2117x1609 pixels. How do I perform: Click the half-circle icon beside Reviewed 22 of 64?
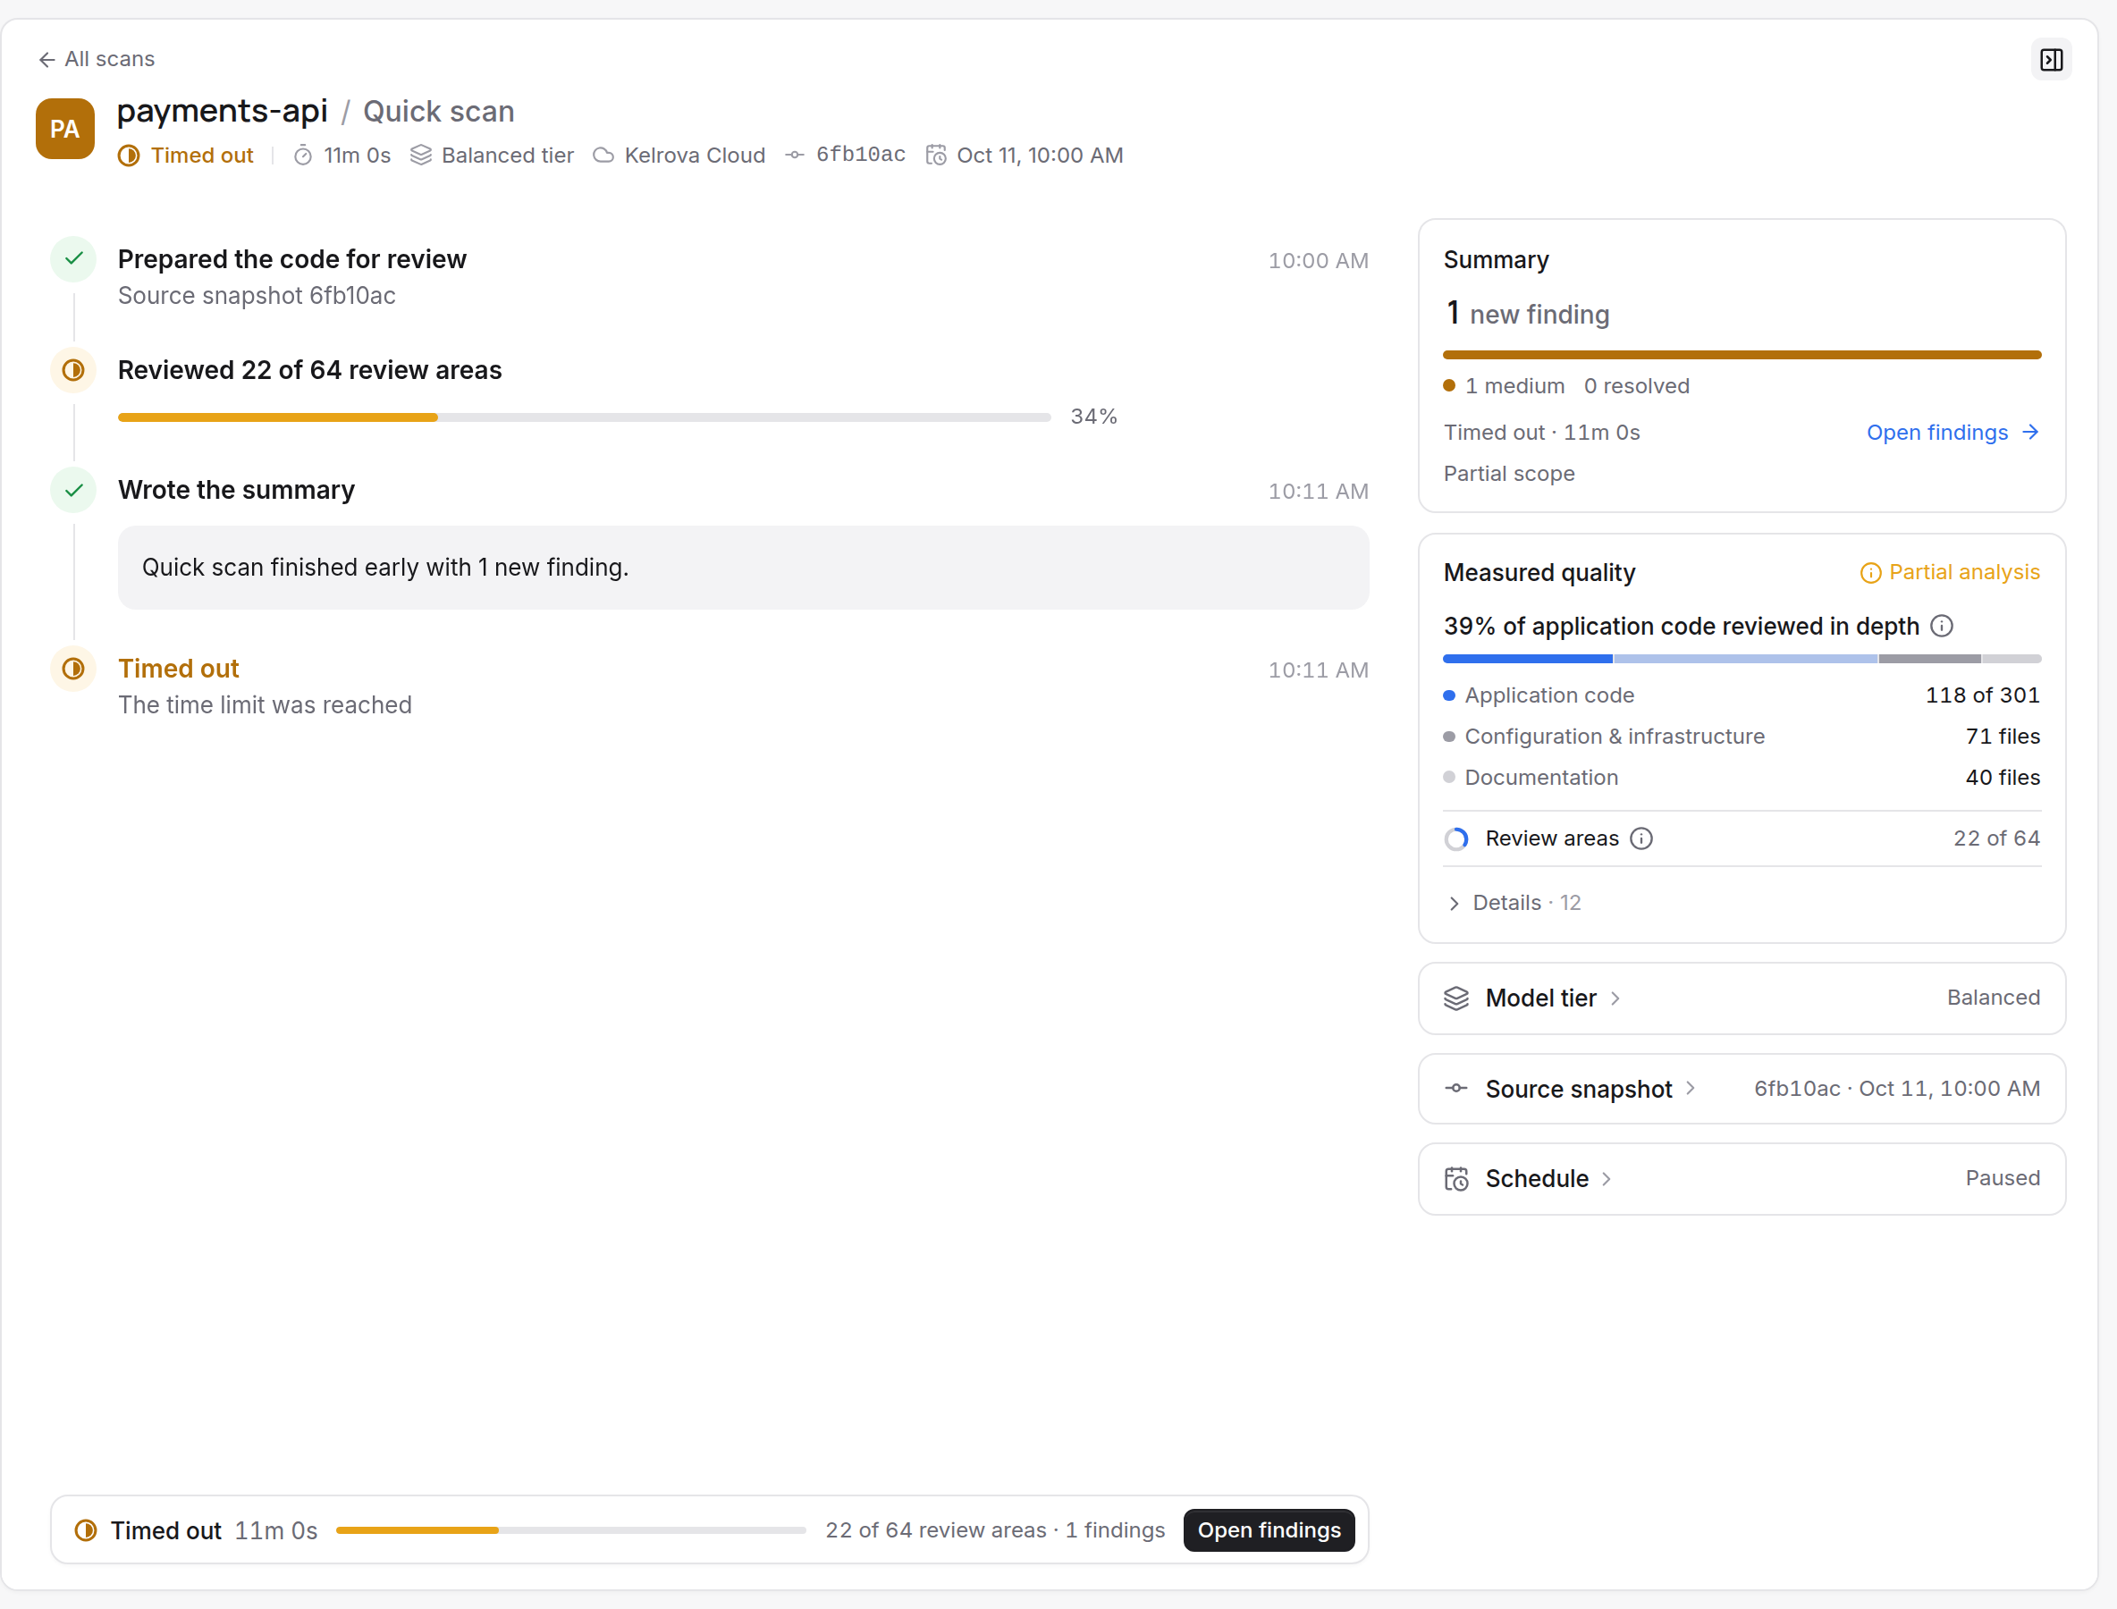pos(74,371)
